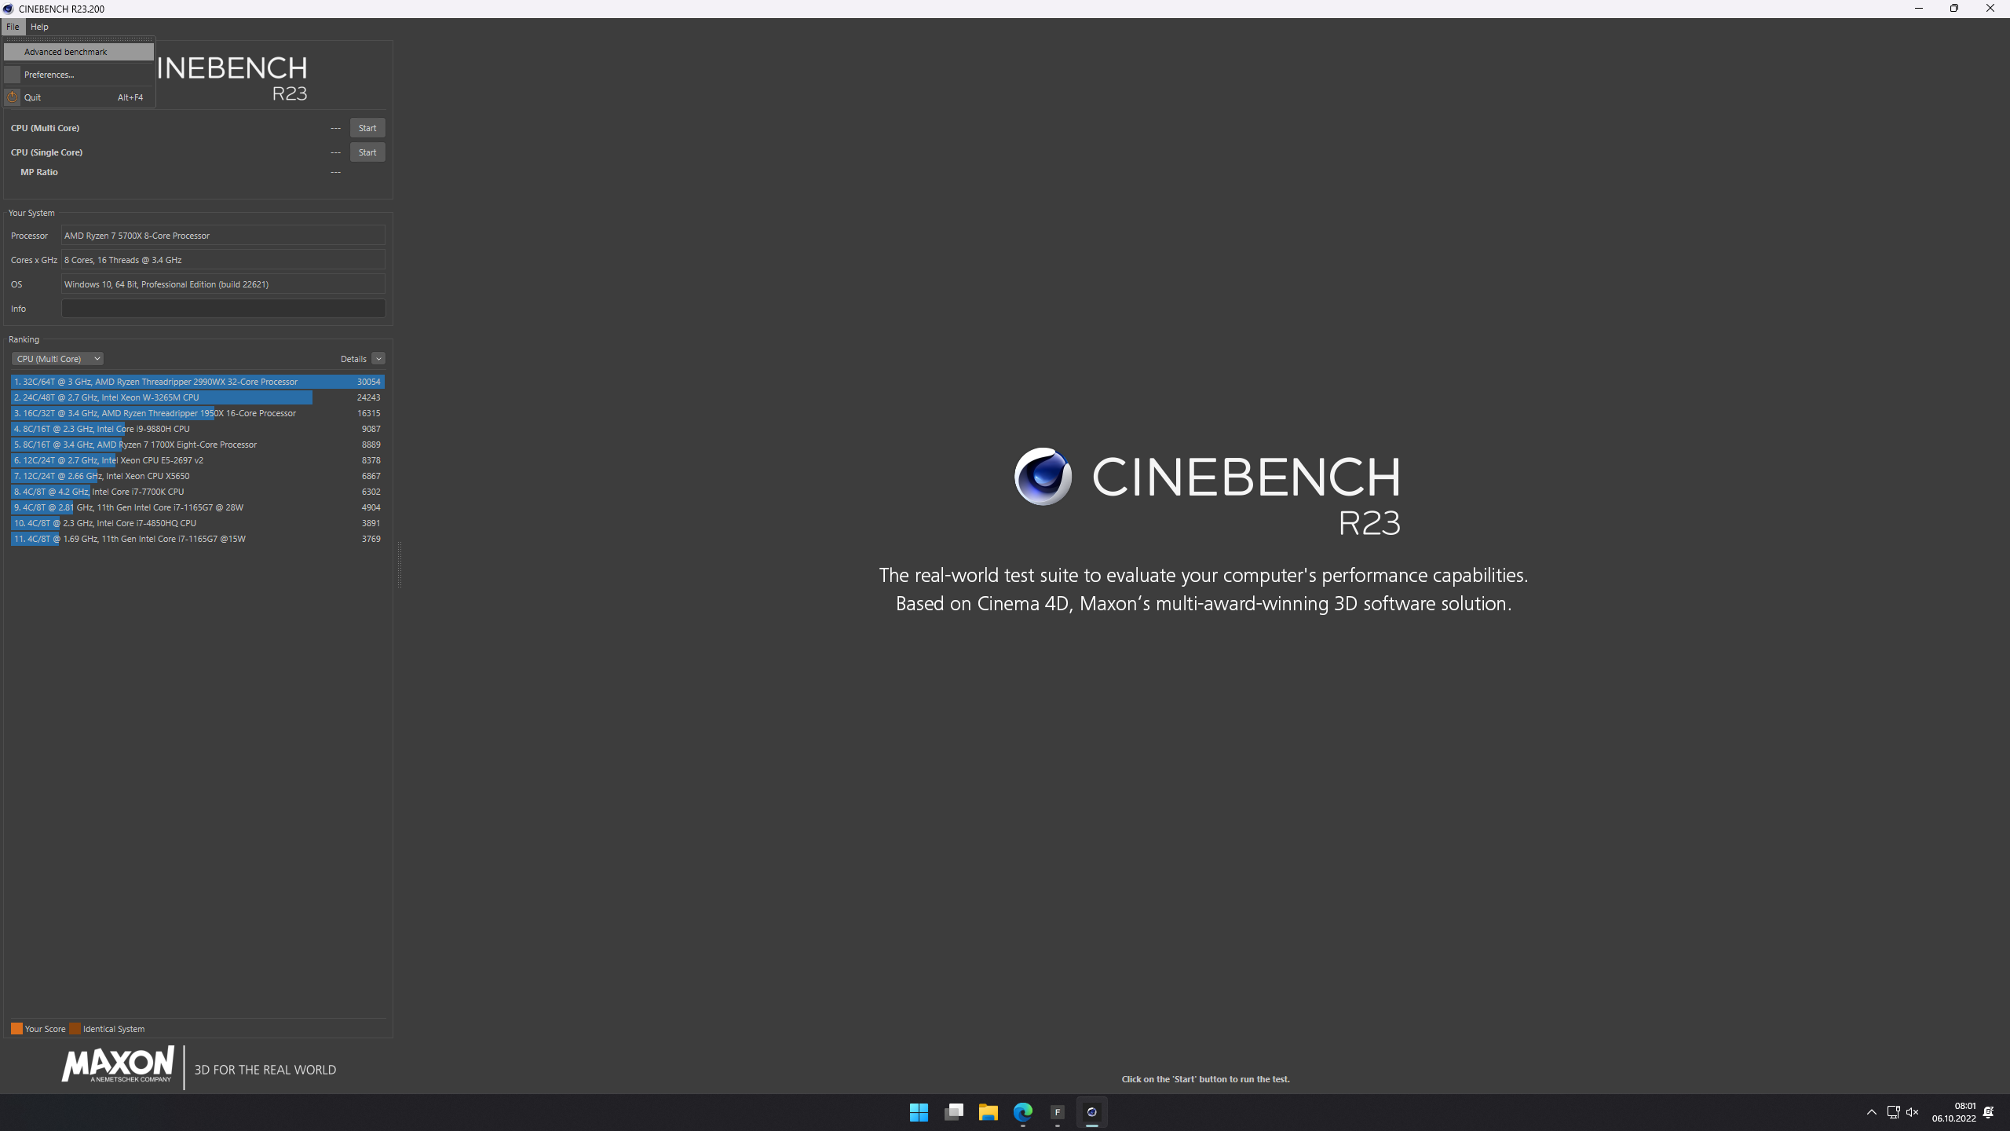Start the CPU (Multi Core) test
The height and width of the screenshot is (1131, 2010).
(x=367, y=128)
